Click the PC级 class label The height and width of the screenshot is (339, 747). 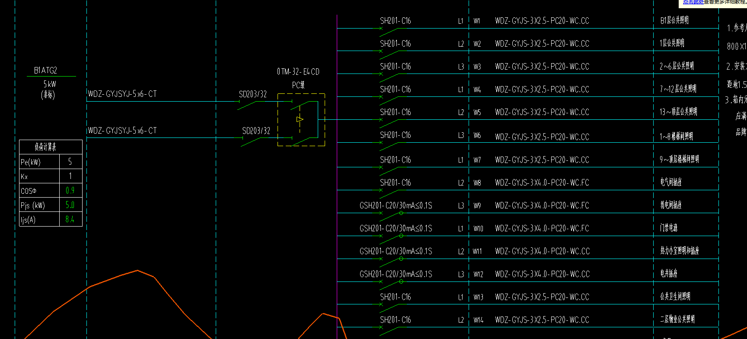298,85
